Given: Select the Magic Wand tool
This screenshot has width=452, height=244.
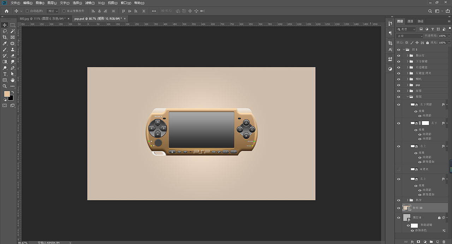Looking at the screenshot, I should [x=13, y=31].
